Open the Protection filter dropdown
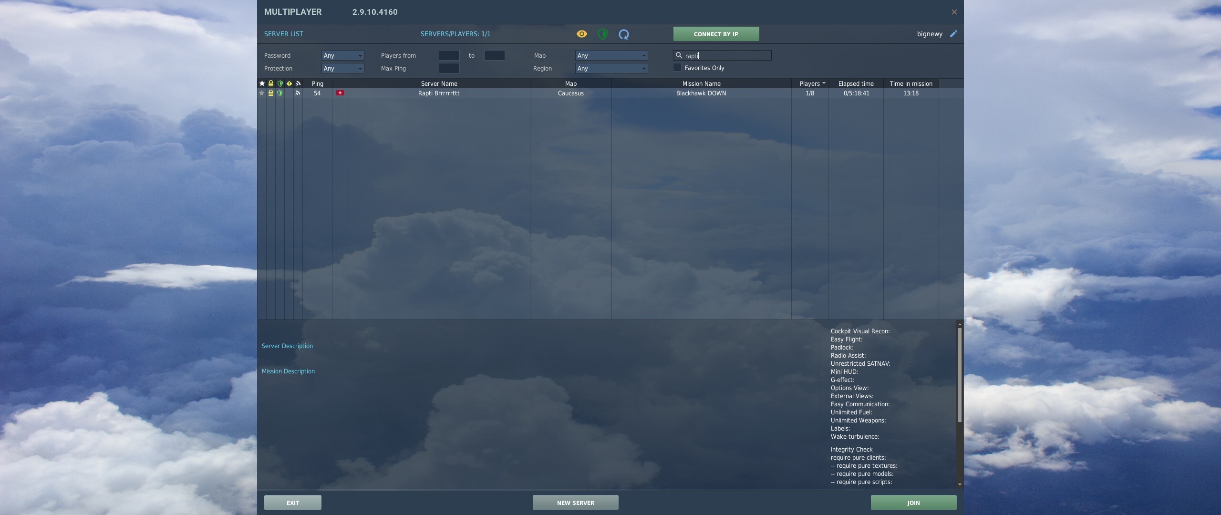 click(x=342, y=68)
